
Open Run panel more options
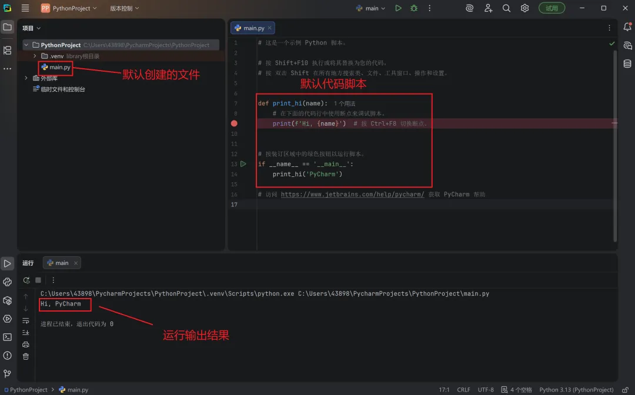pos(53,280)
